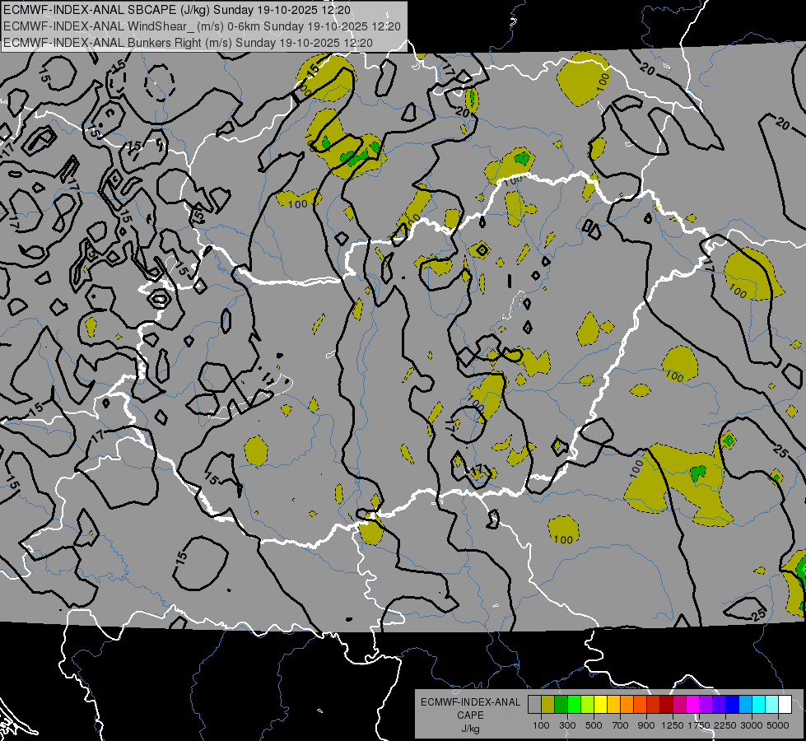Select the violet swatch before 2250
806x741 pixels.
(720, 705)
